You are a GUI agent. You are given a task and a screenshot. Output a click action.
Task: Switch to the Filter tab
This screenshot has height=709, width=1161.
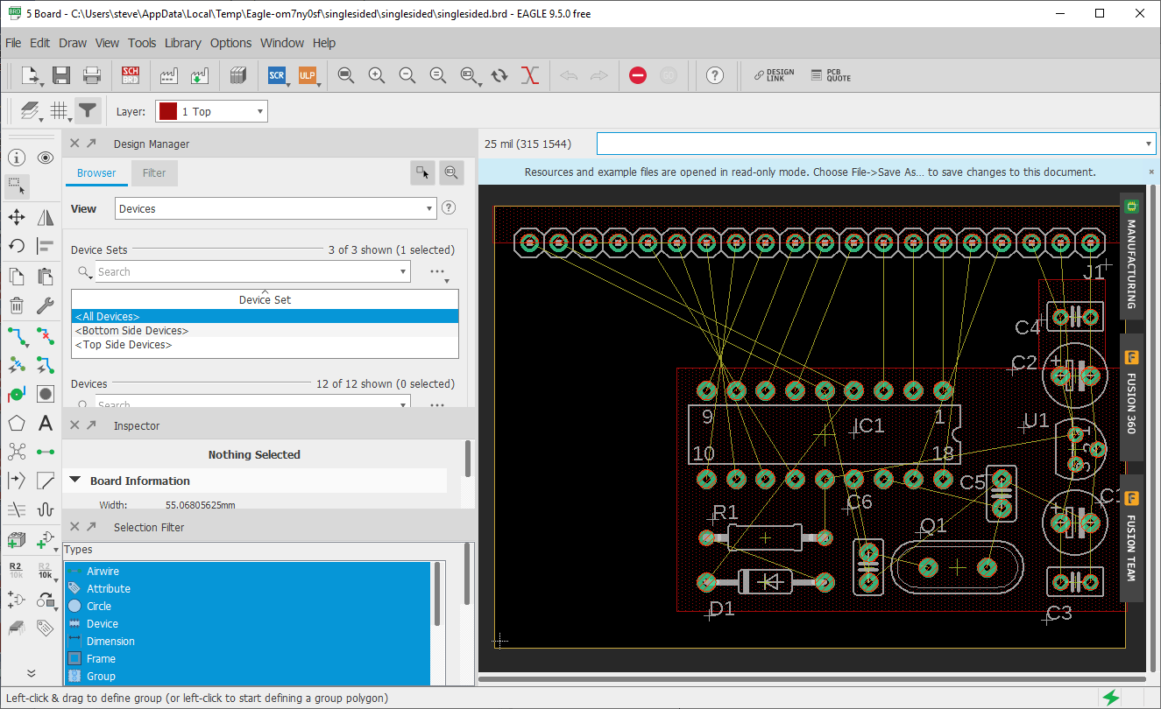pyautogui.click(x=154, y=172)
